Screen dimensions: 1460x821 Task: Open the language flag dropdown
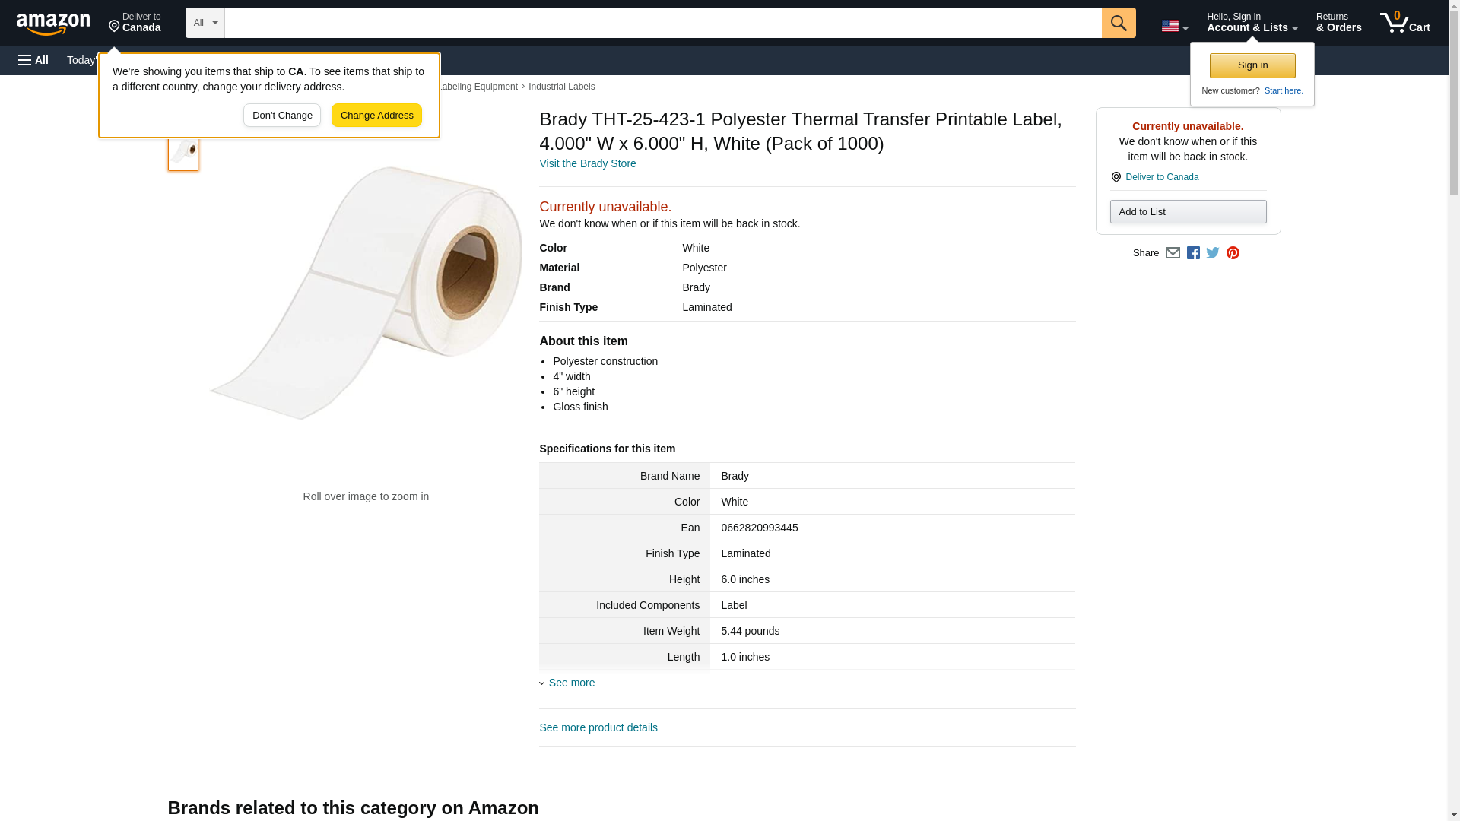1174,26
